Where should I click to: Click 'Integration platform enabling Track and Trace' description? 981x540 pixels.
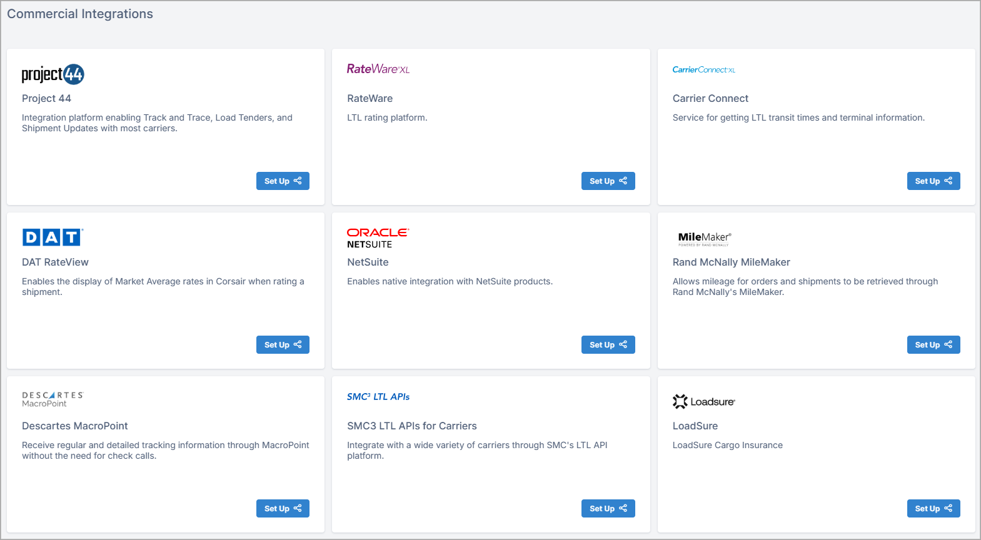coord(157,122)
